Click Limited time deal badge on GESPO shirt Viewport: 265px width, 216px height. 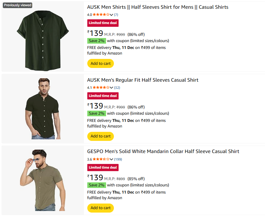point(103,167)
